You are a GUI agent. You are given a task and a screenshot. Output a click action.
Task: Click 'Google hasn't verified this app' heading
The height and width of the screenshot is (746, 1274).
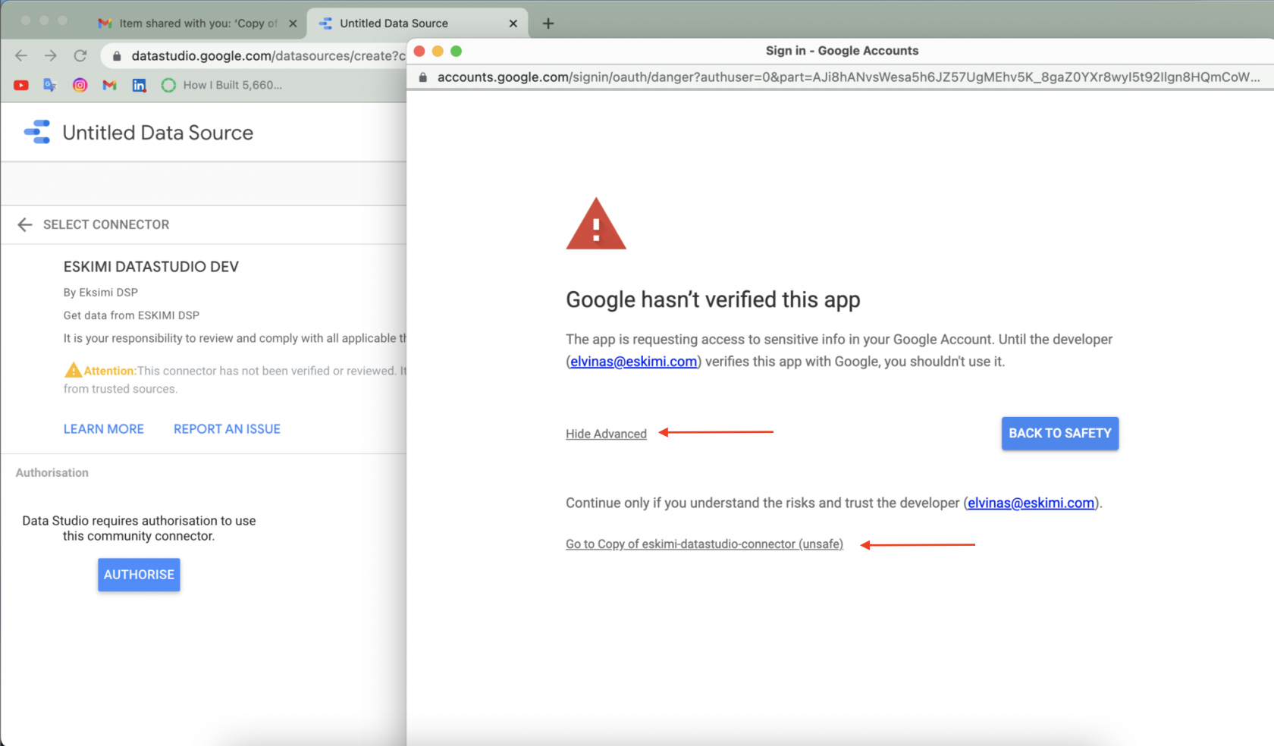pyautogui.click(x=713, y=299)
